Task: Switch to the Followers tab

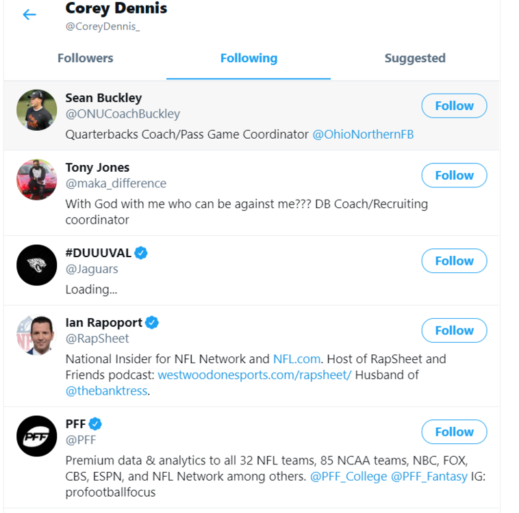Action: [86, 59]
